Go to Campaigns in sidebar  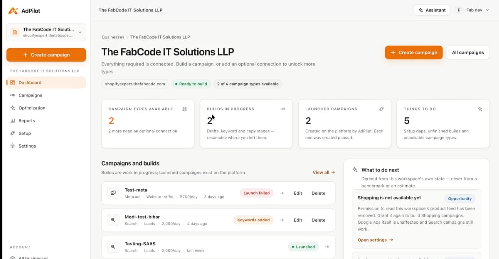pyautogui.click(x=46, y=95)
